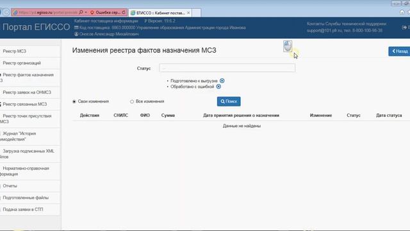Click the Действия column header
410x231 pixels.
point(90,116)
